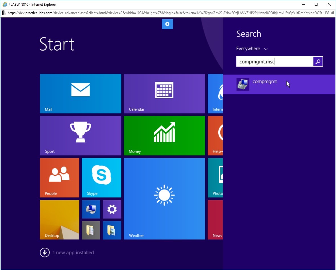
Task: Click the '1 new app installed' text
Action: (73, 253)
